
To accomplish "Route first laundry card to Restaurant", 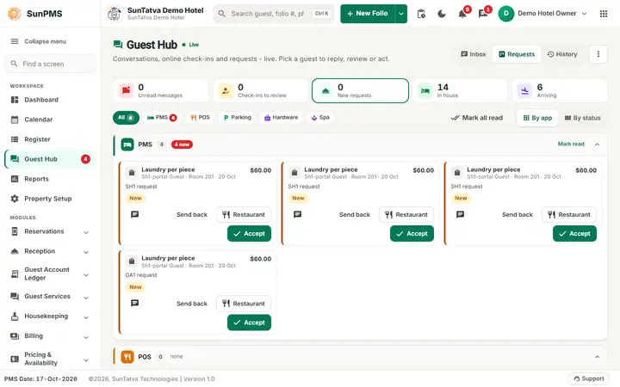I will (x=244, y=214).
